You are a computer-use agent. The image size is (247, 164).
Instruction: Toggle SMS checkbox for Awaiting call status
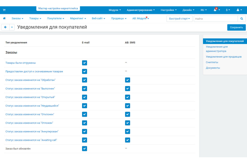point(128,140)
